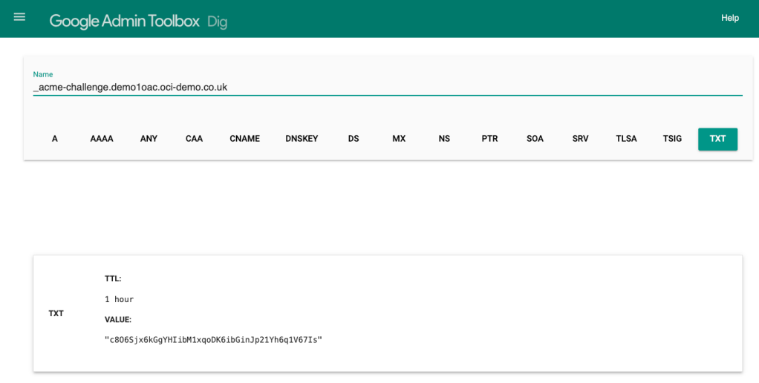Screen dimensions: 759x383
Task: Select the NS record type
Action: (444, 139)
